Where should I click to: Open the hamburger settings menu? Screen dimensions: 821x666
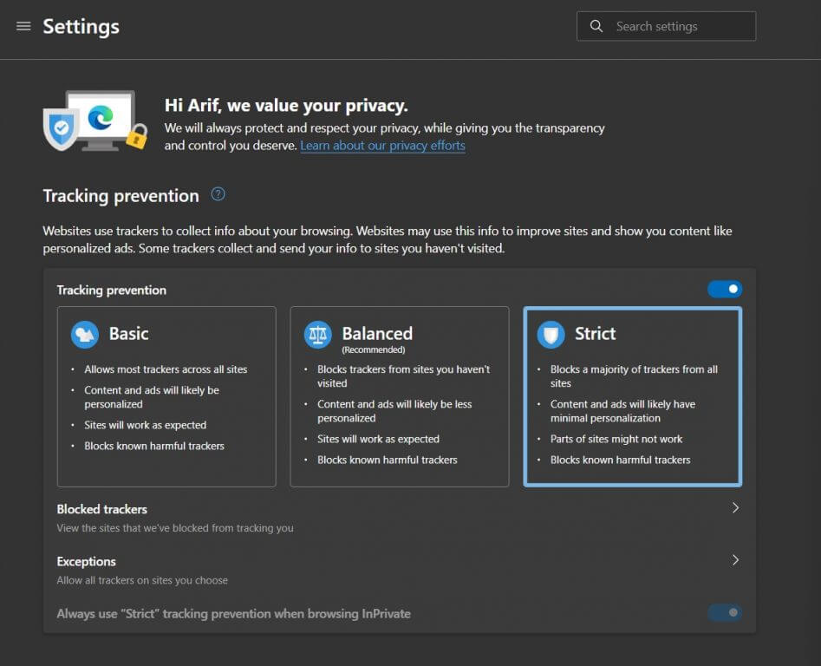[x=23, y=26]
